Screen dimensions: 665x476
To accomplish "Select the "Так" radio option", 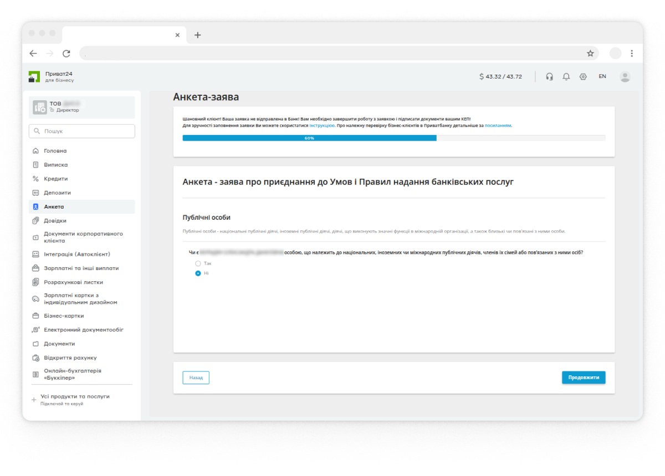I will [x=198, y=263].
